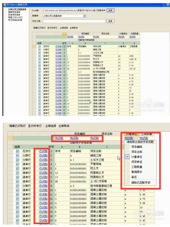Toggle row 10 code 010201003001 checkbox, lower view
This screenshot has height=227, width=170.
tap(17, 190)
